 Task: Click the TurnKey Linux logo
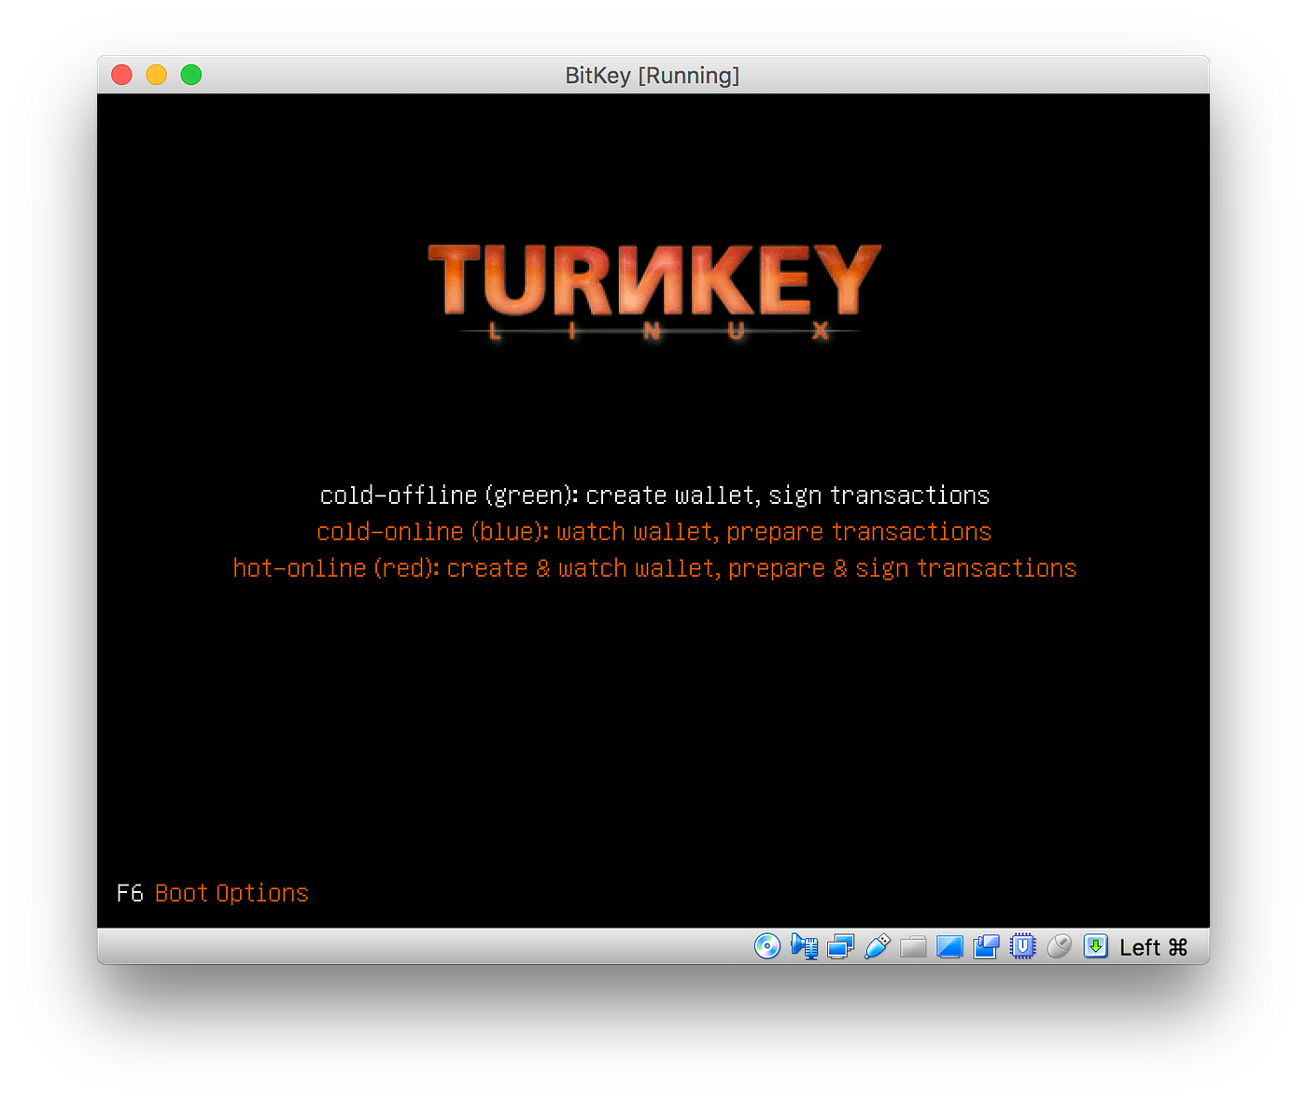(x=654, y=292)
